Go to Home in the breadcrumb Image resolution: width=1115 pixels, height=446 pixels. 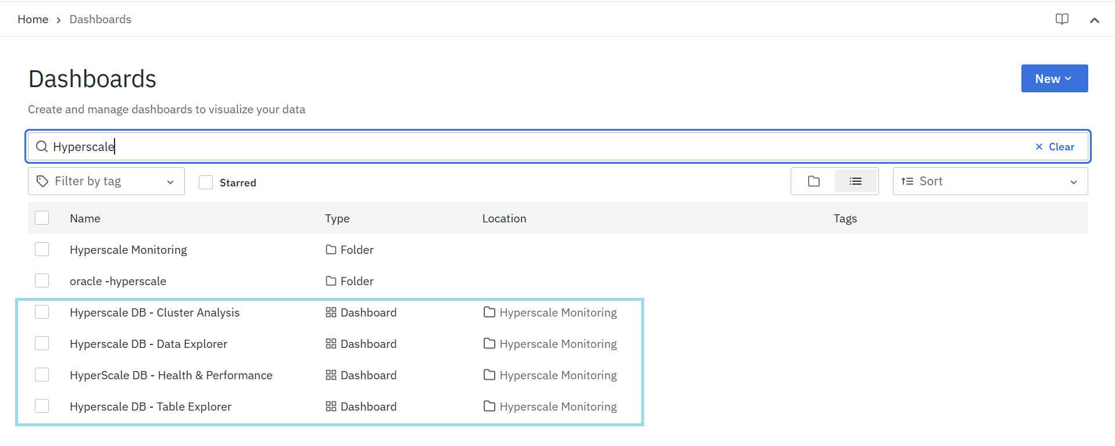33,19
